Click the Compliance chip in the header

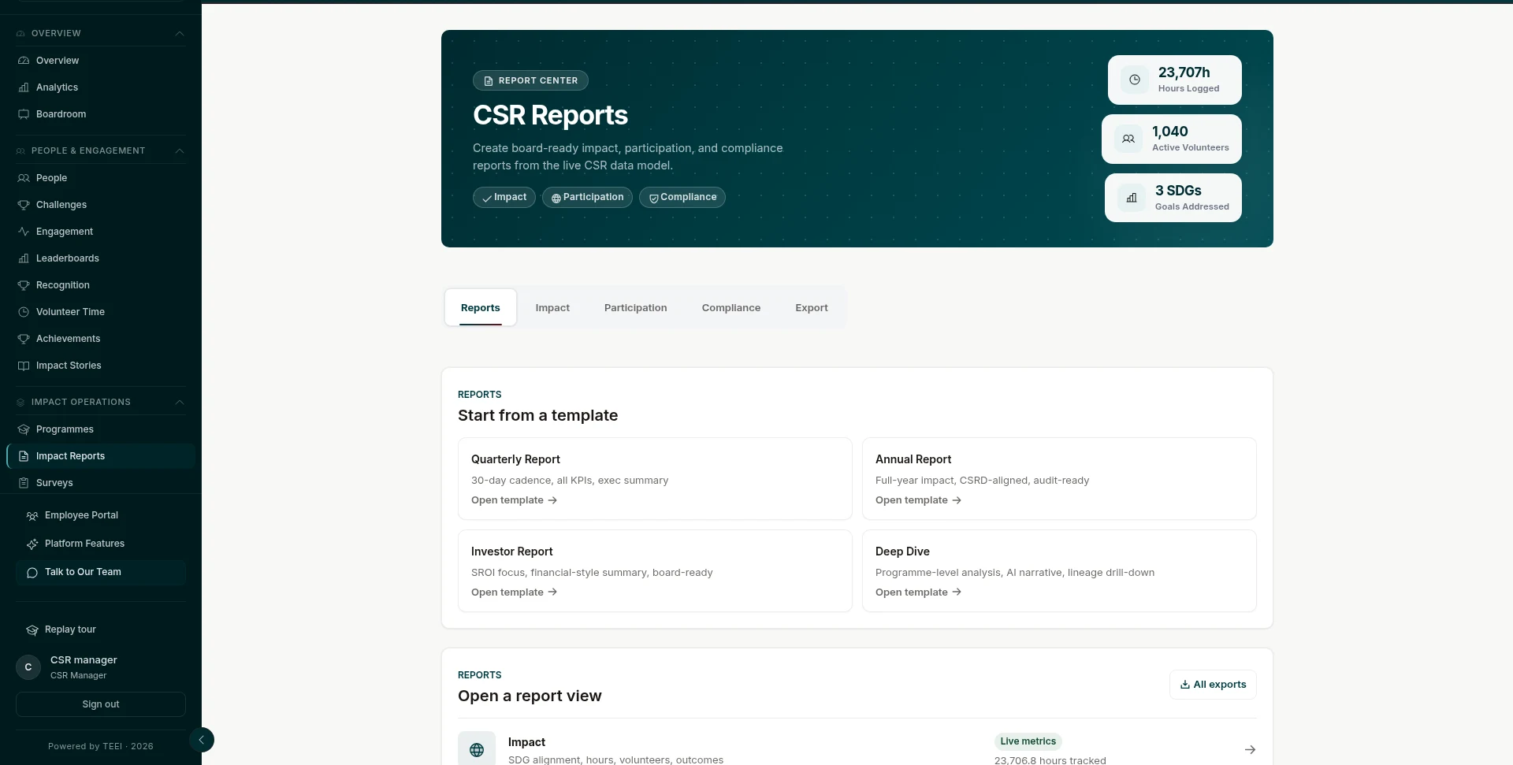(x=682, y=197)
